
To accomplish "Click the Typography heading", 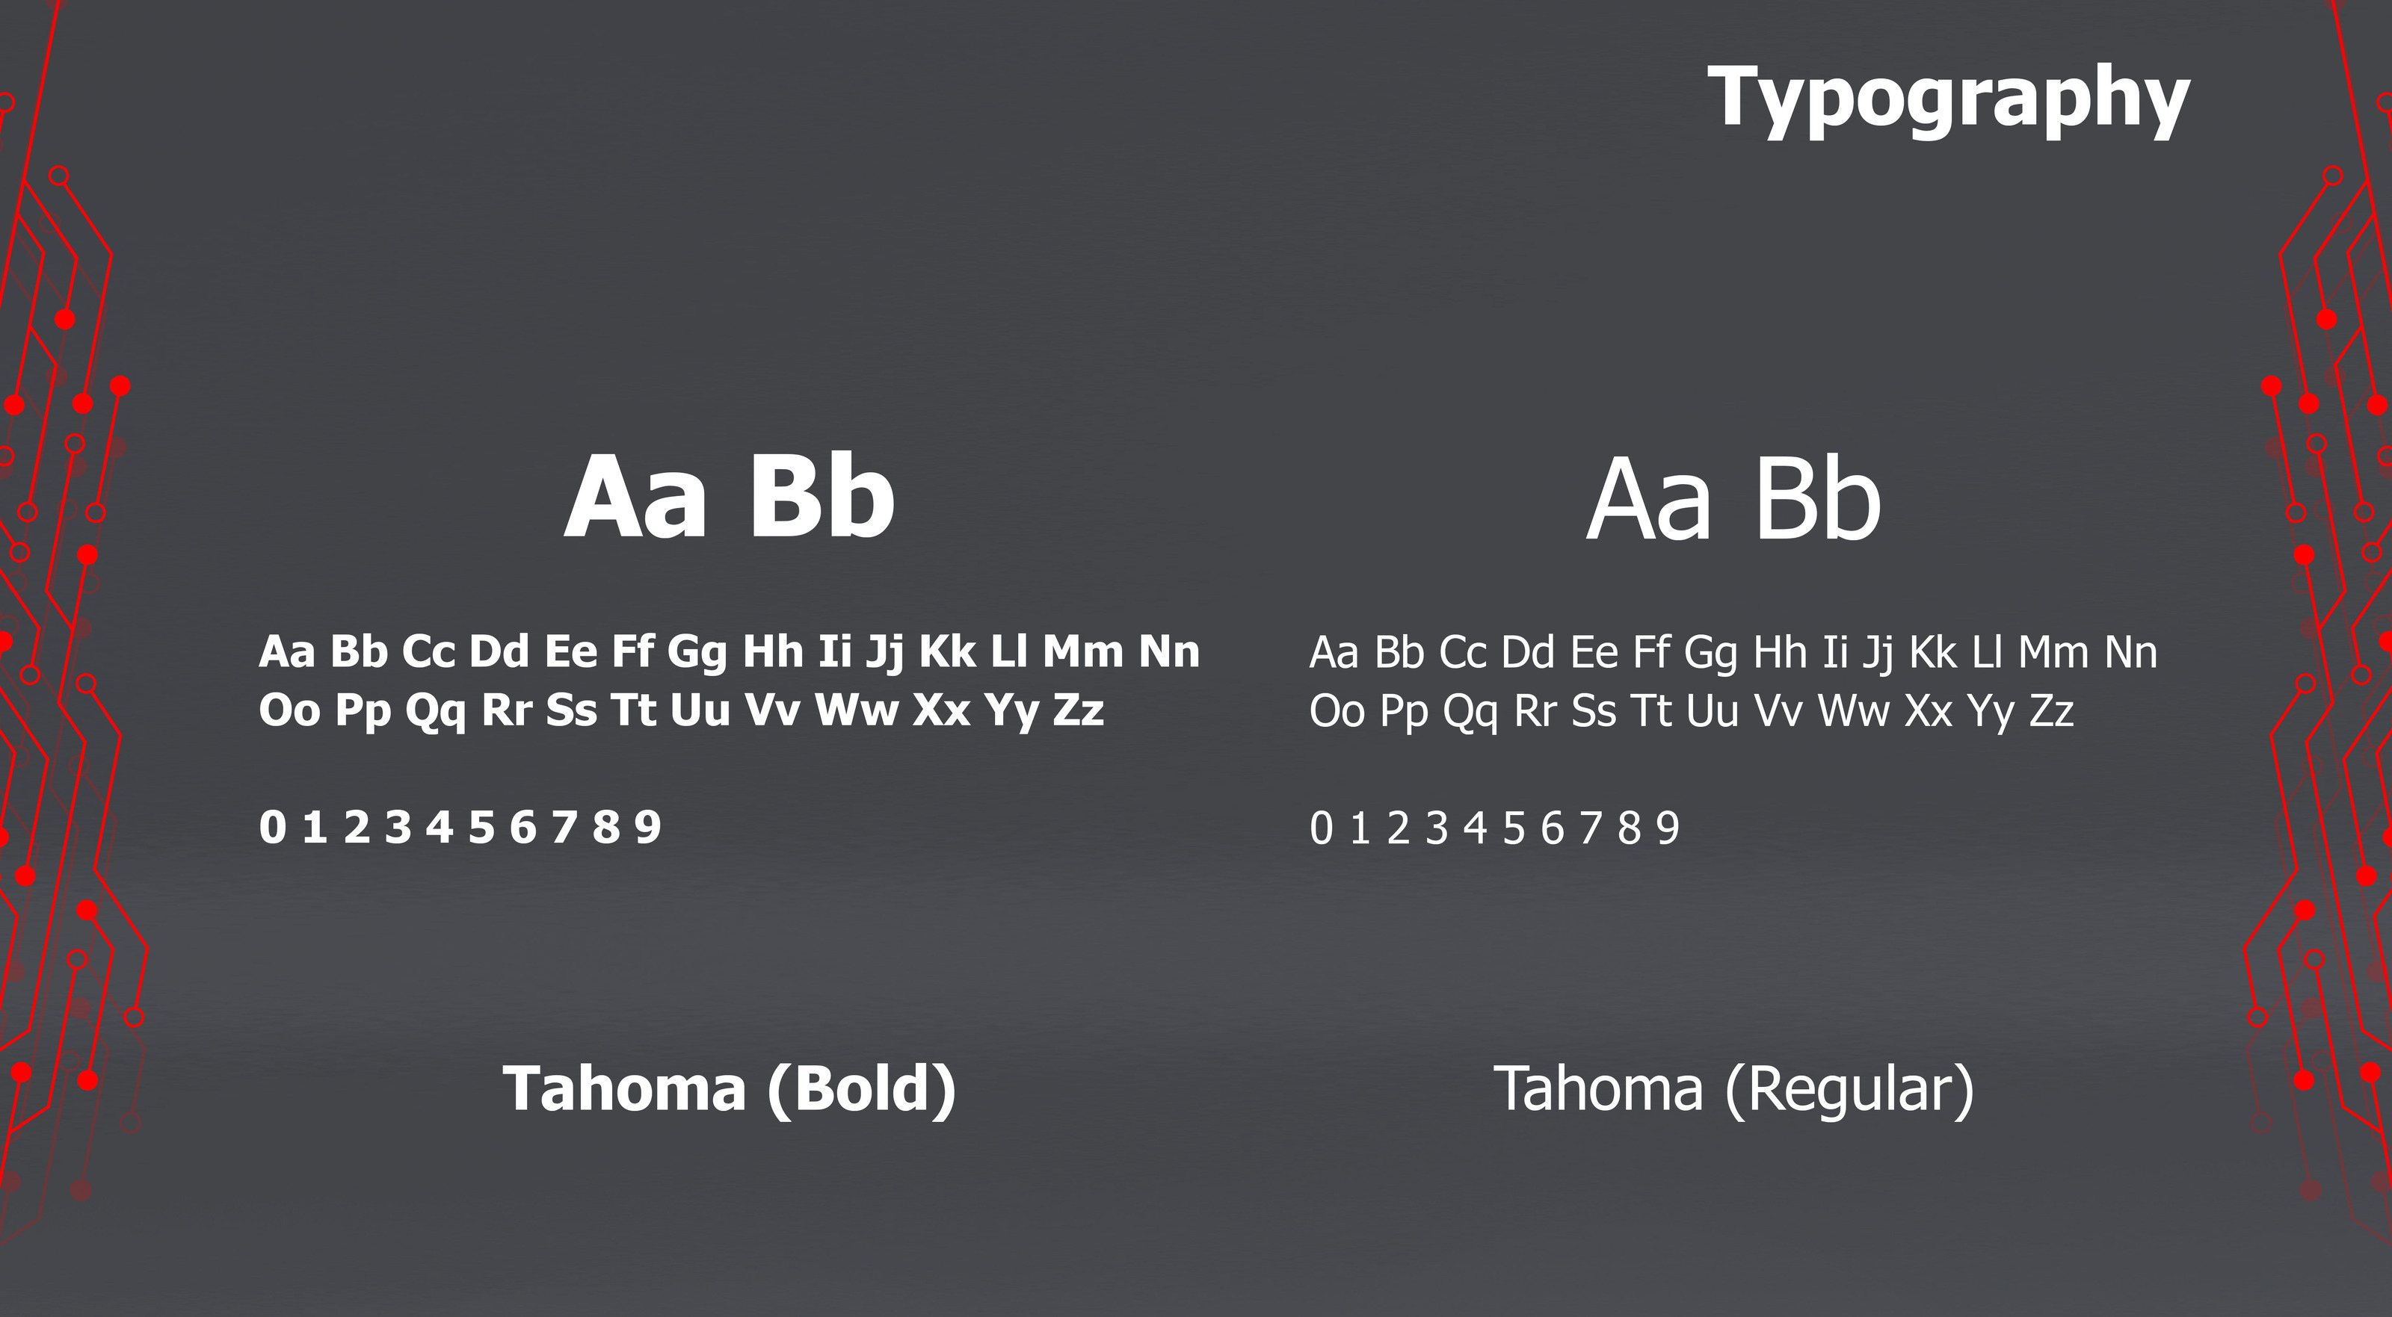I will pos(1948,99).
